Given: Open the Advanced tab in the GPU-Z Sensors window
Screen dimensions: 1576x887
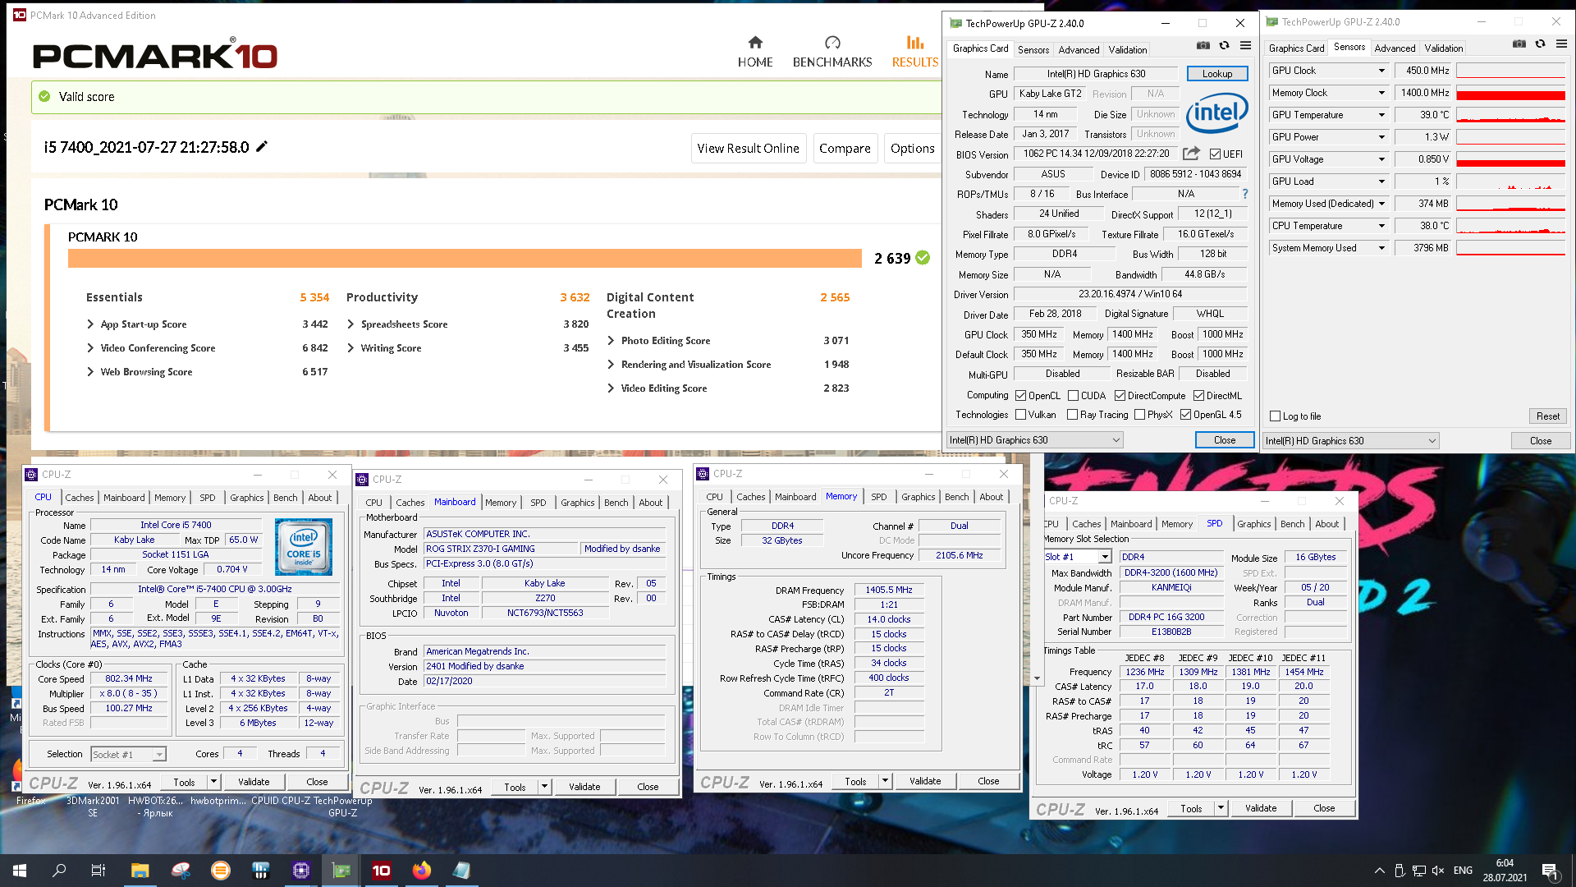Looking at the screenshot, I should pos(1395,48).
